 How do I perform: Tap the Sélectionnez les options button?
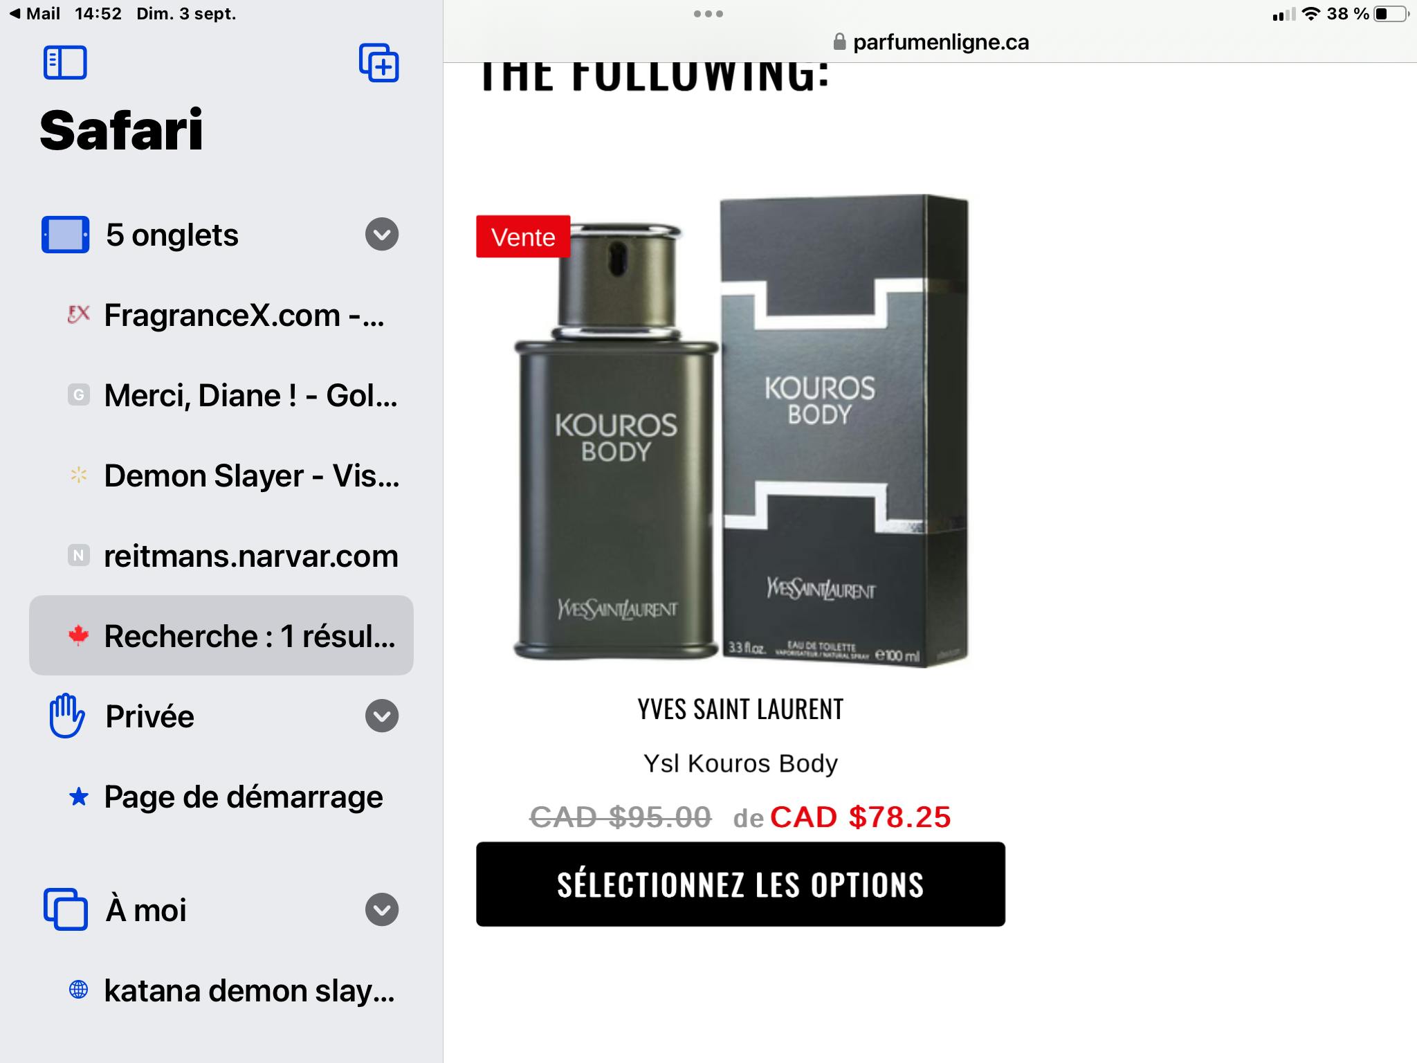pyautogui.click(x=740, y=884)
